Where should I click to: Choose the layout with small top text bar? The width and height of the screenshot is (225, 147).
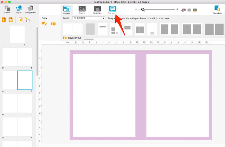tap(103, 29)
